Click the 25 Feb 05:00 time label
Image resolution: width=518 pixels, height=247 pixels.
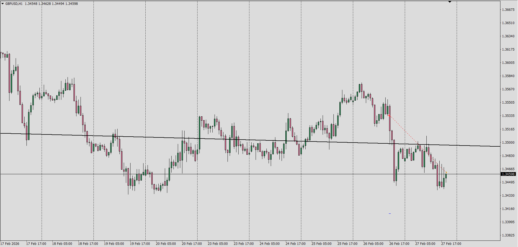pos(322,244)
